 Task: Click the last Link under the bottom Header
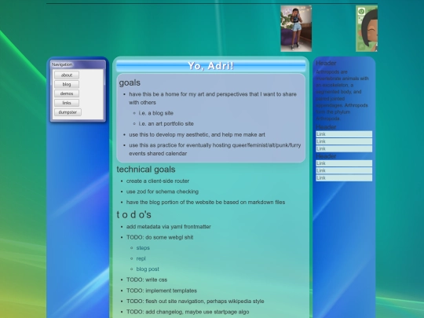click(x=344, y=177)
